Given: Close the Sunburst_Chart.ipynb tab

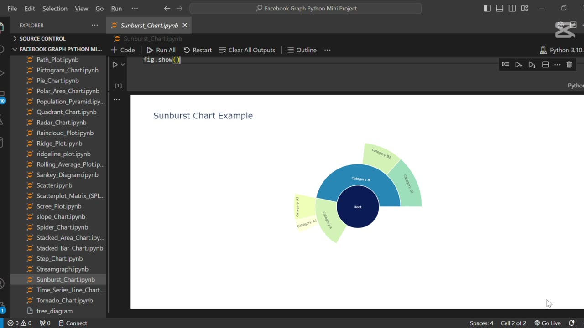Looking at the screenshot, I should pos(185,26).
